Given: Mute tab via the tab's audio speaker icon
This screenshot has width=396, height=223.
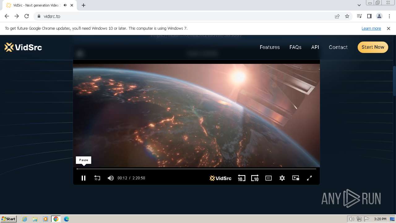Looking at the screenshot, I should pyautogui.click(x=65, y=5).
